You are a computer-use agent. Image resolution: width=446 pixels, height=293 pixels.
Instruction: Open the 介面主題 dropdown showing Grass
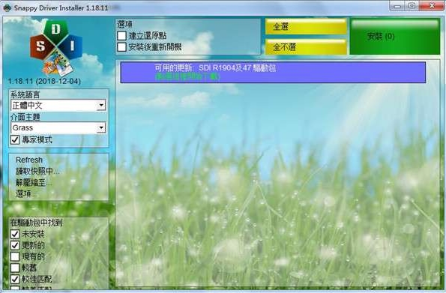(58, 127)
